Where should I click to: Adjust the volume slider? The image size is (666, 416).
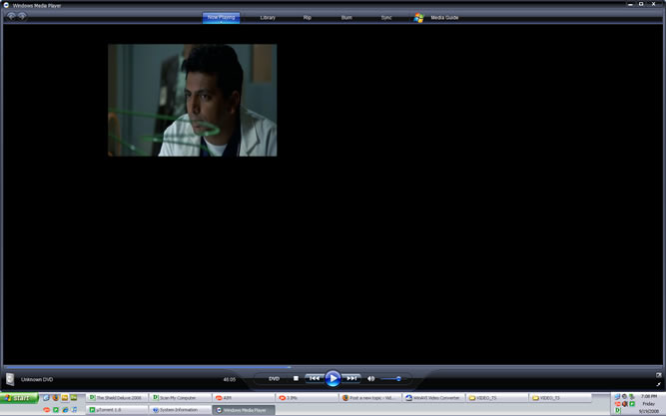(x=391, y=379)
